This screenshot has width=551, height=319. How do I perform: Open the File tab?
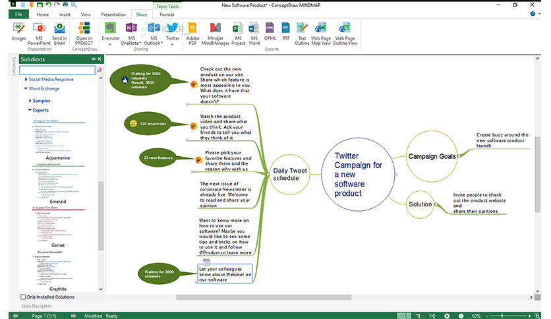[18, 14]
